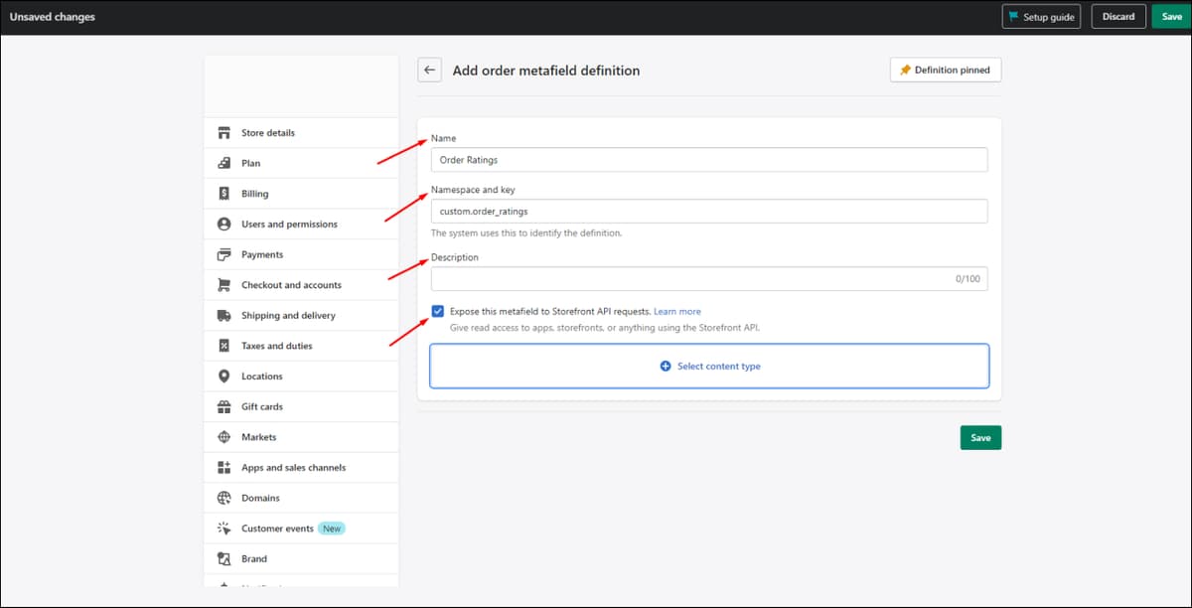The width and height of the screenshot is (1192, 608).
Task: Click the Setup guide button
Action: click(x=1041, y=17)
